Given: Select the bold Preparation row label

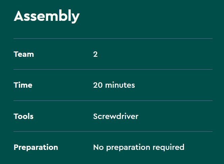Looking at the screenshot, I should point(36,147).
